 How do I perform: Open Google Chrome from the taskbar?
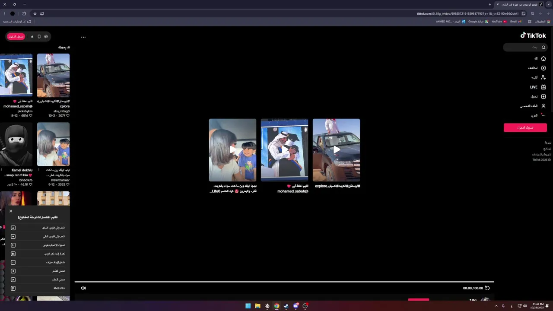point(276,306)
